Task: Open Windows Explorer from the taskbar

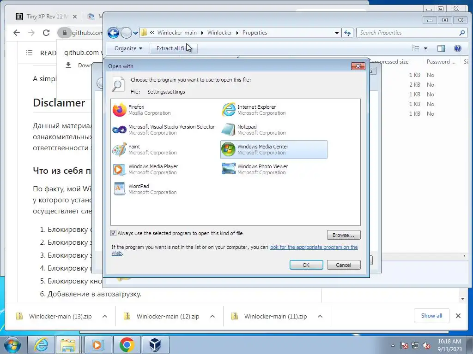Action: pos(68,345)
